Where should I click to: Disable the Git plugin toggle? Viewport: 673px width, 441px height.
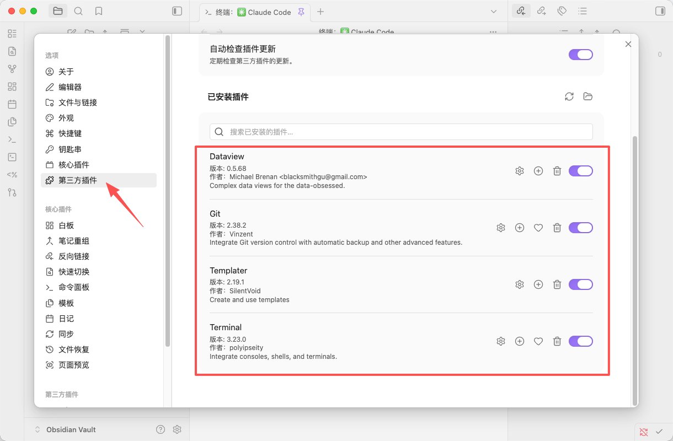tap(581, 228)
